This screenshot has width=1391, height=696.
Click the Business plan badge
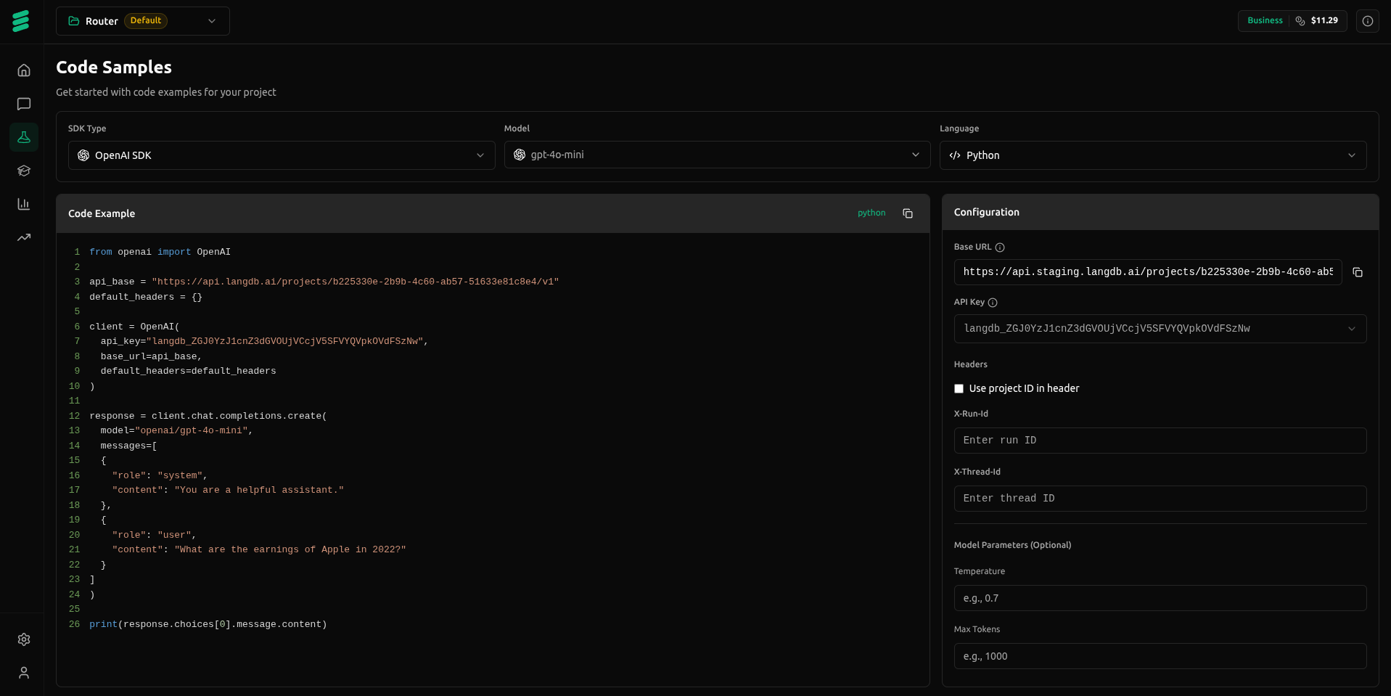[1264, 20]
